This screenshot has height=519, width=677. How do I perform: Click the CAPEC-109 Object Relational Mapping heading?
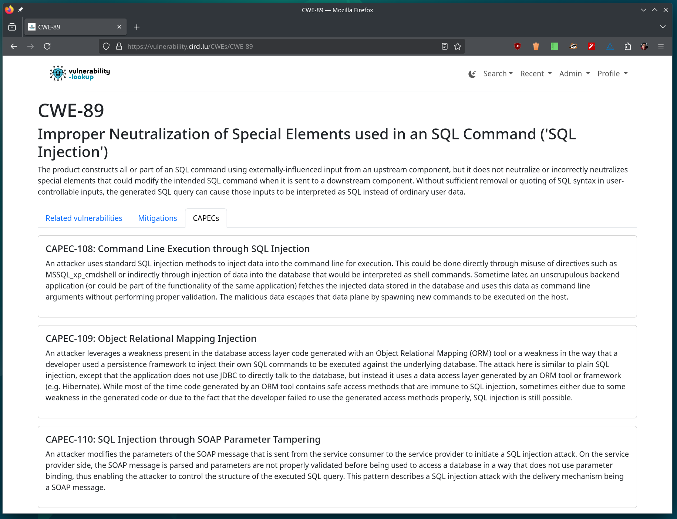151,339
